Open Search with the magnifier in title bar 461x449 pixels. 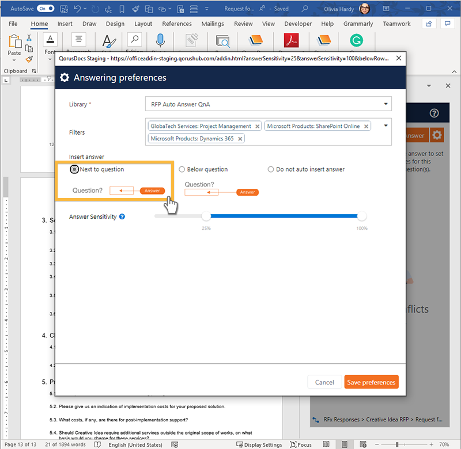point(305,9)
